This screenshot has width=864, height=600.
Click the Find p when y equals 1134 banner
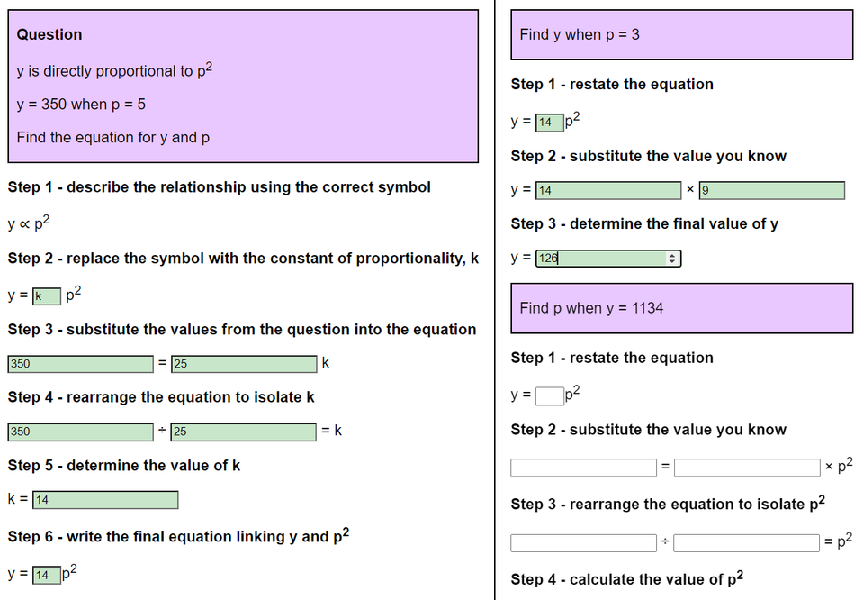(x=681, y=308)
